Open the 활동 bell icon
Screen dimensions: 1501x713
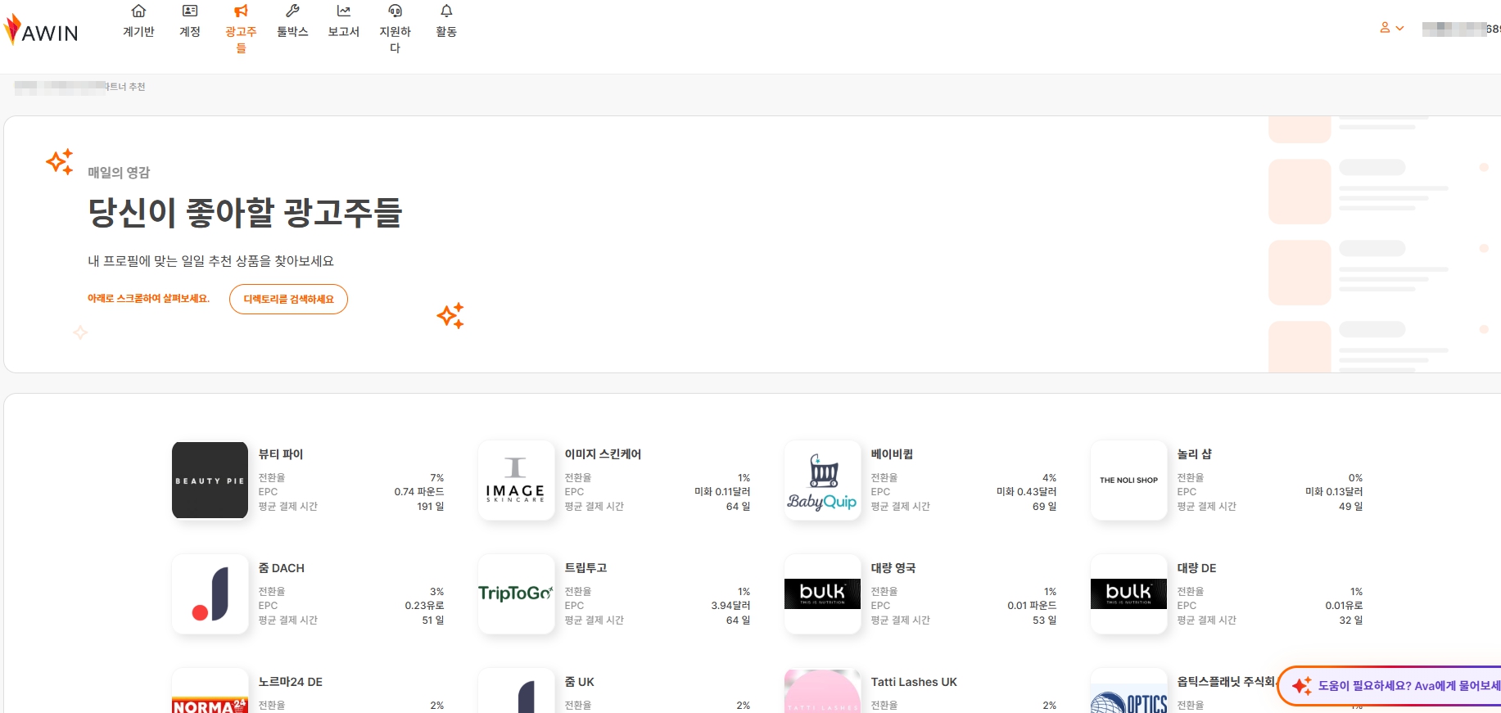coord(446,11)
